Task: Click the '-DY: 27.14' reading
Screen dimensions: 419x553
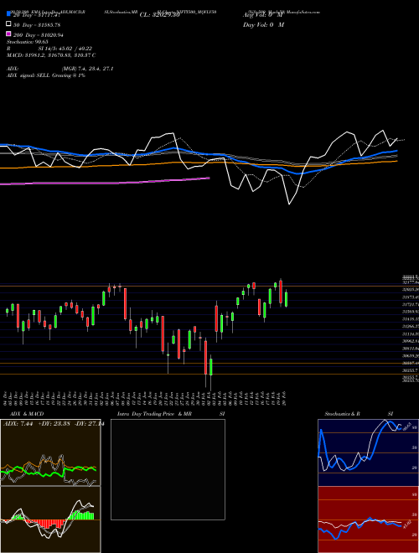Action: point(89,424)
